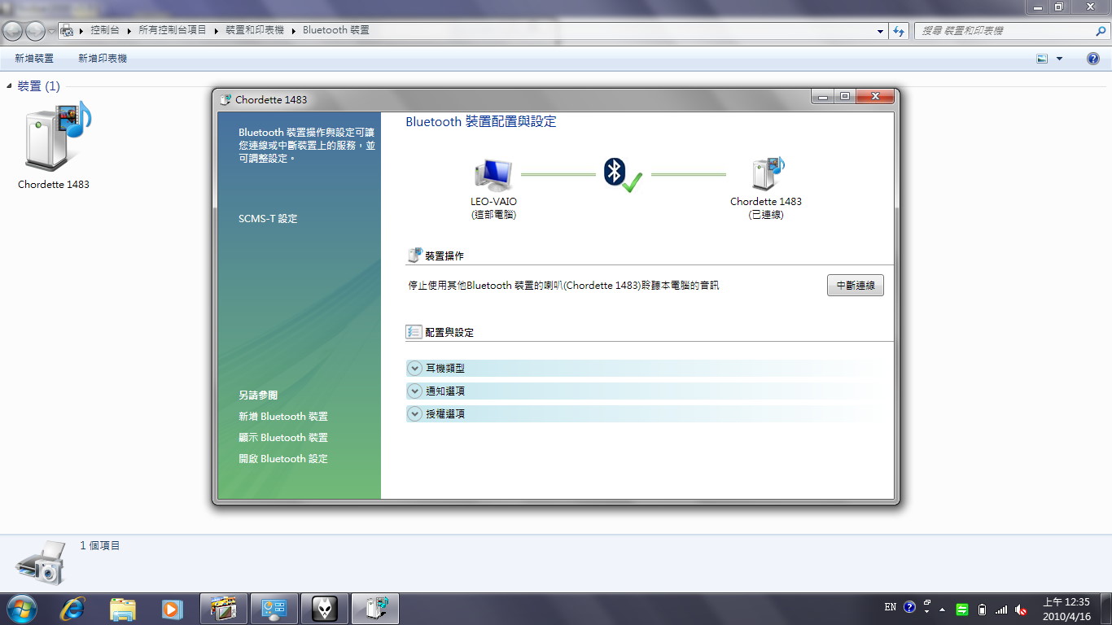Click the printer camera icon in details pane
Viewport: 1112px width, 625px height.
coord(41,562)
